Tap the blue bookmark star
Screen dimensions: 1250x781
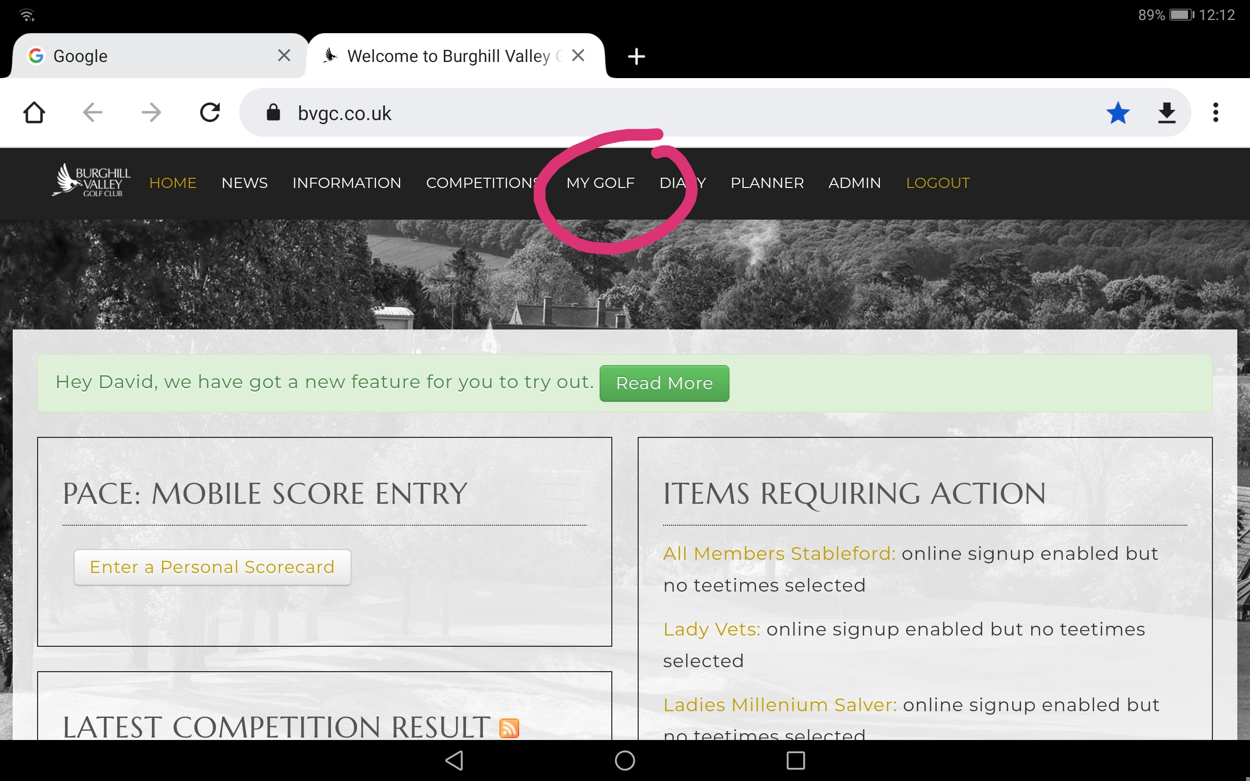(x=1118, y=113)
